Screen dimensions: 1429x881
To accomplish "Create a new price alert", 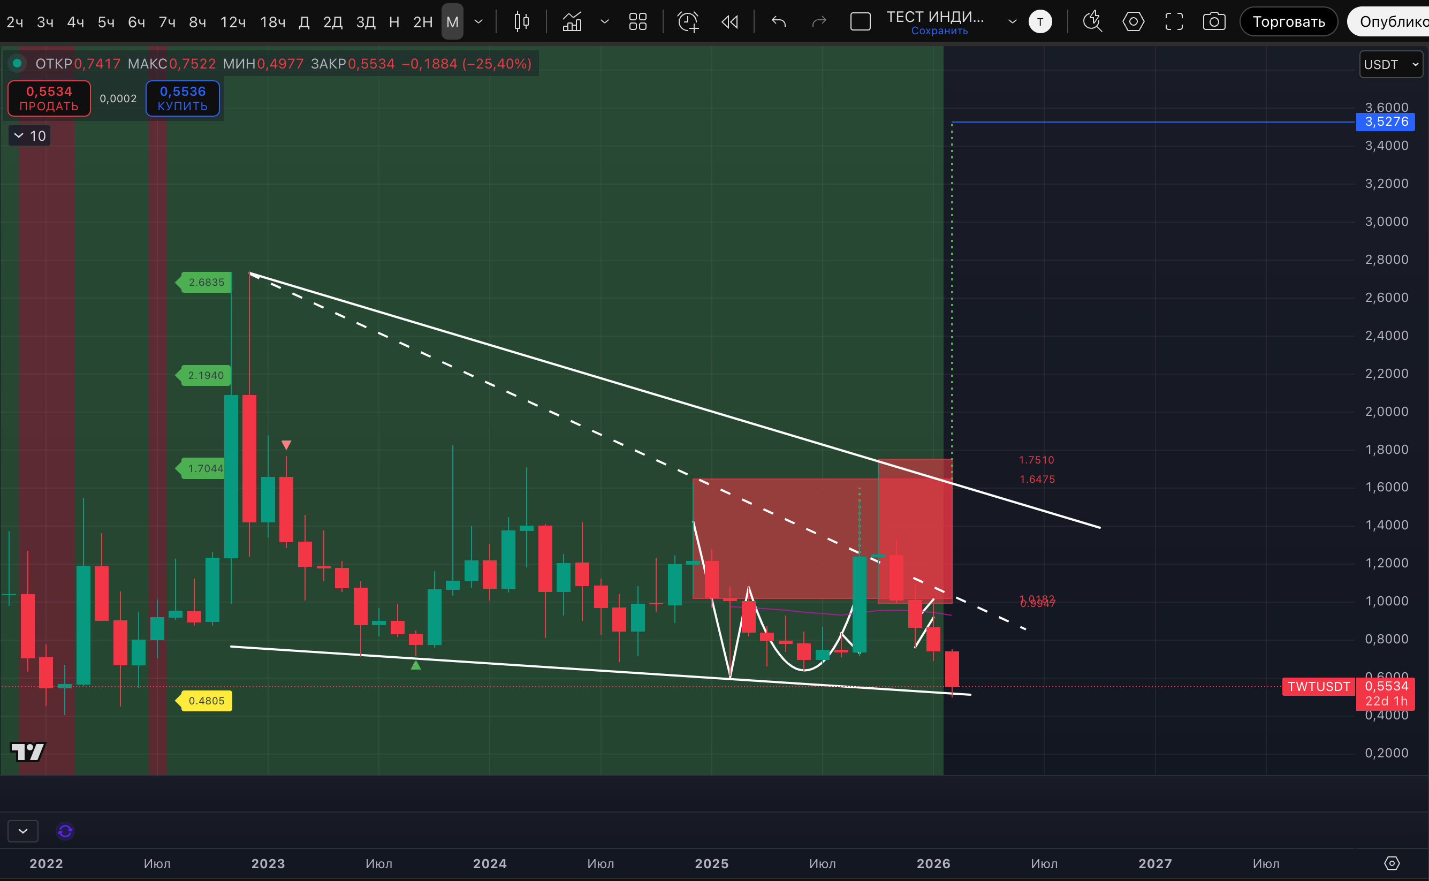I will pos(688,22).
